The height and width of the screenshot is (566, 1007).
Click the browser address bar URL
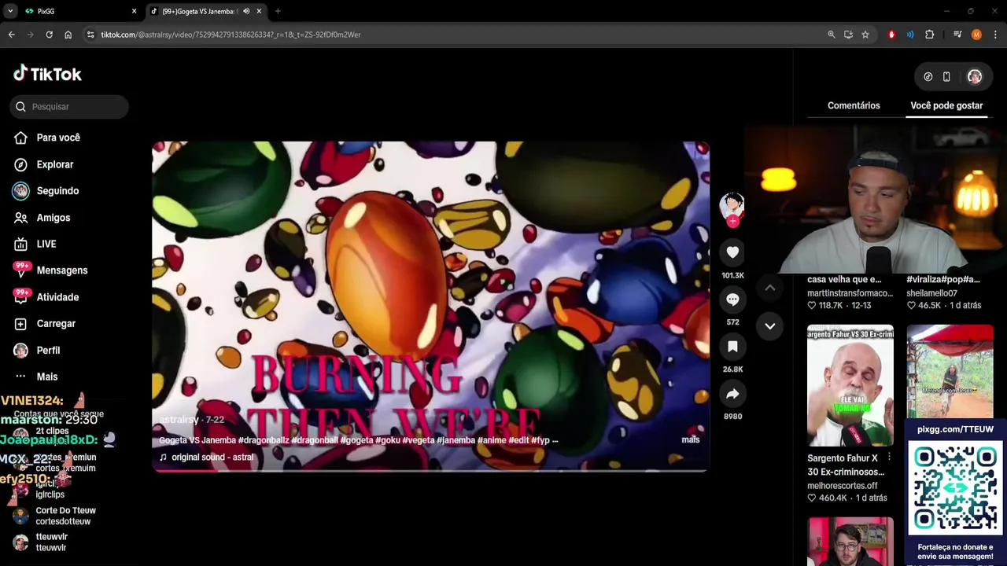click(x=231, y=35)
